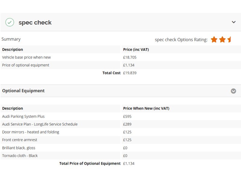Click the Price When New column header
The height and width of the screenshot is (181, 241).
[x=146, y=109]
